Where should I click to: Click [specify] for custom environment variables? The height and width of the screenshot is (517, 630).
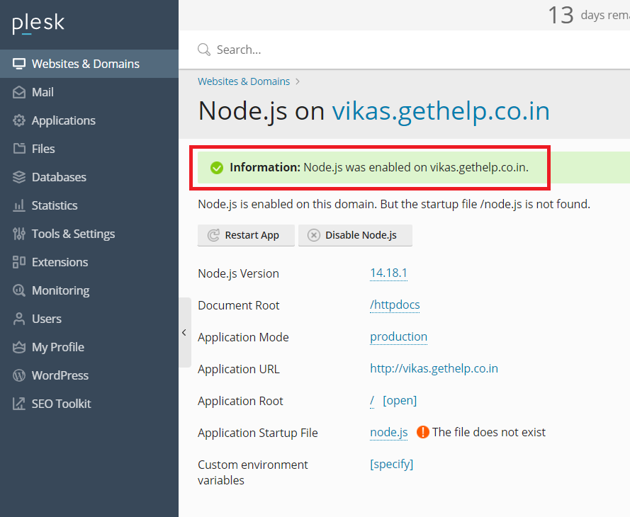tap(391, 465)
